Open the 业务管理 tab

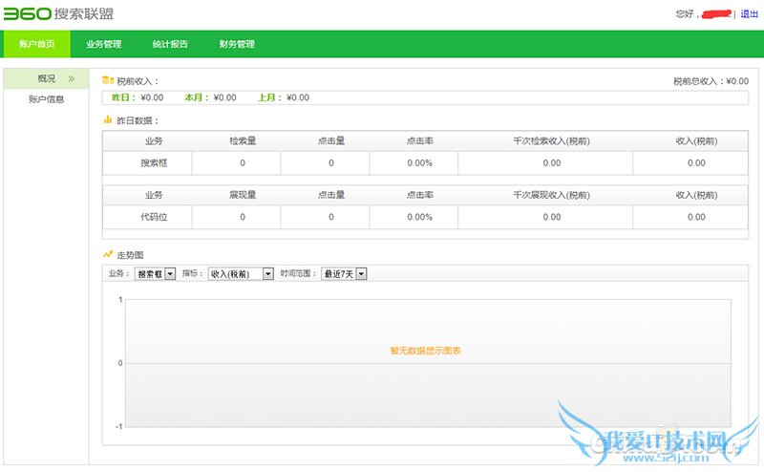[x=104, y=44]
